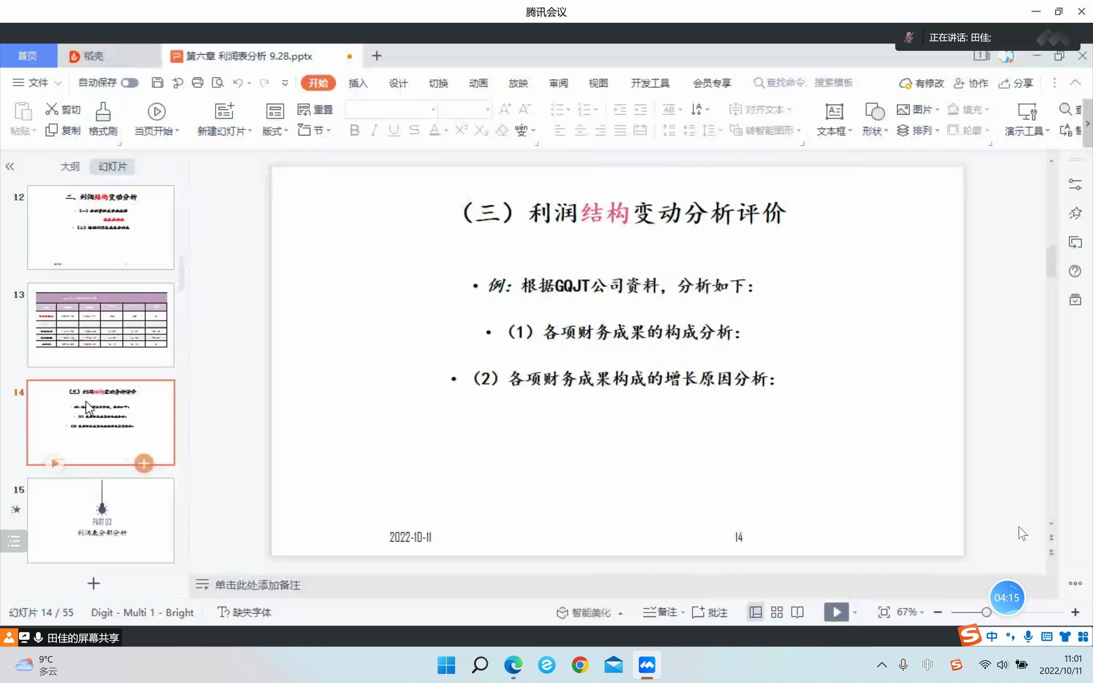Toggle bold formatting
Viewport: 1093px width, 683px height.
pyautogui.click(x=354, y=130)
